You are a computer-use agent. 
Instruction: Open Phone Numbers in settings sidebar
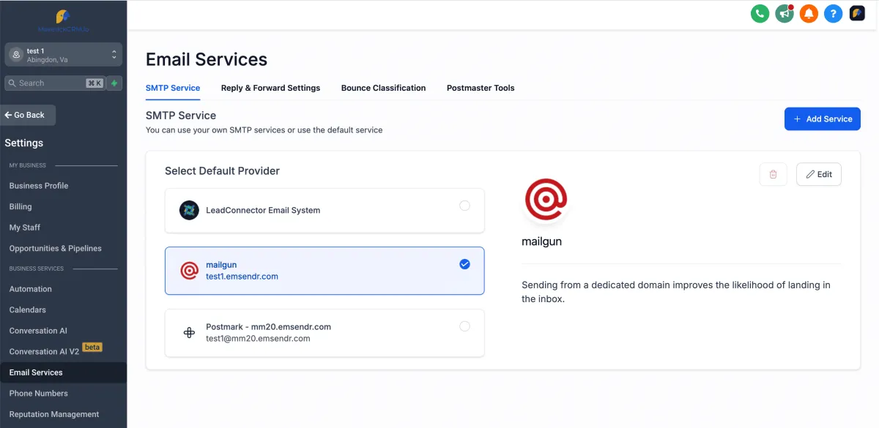point(39,394)
